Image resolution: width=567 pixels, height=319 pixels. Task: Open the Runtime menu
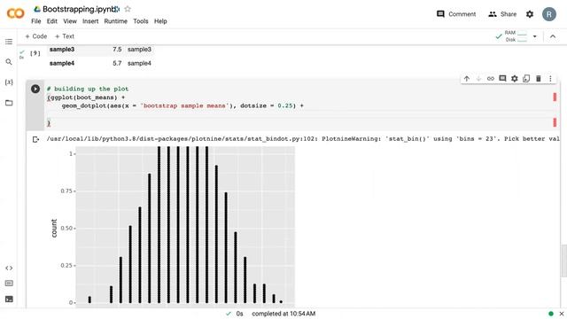tap(116, 21)
